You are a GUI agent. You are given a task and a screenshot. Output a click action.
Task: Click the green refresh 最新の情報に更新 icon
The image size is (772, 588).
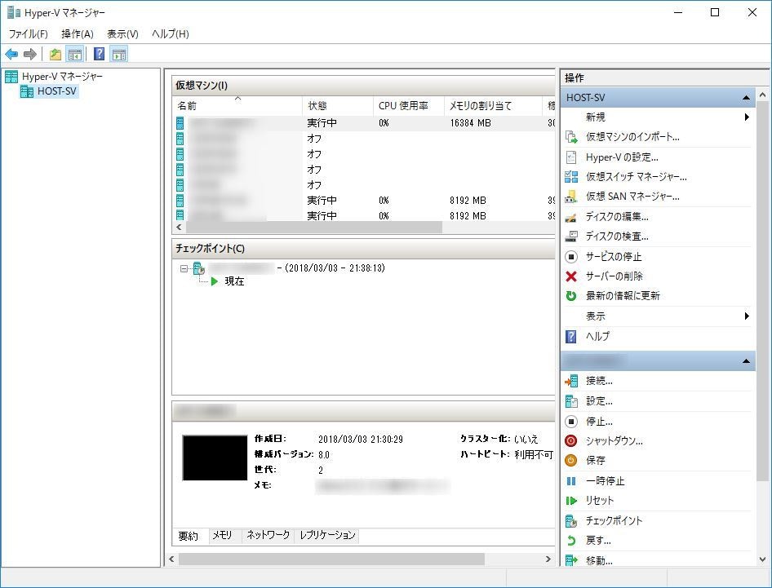pos(571,296)
